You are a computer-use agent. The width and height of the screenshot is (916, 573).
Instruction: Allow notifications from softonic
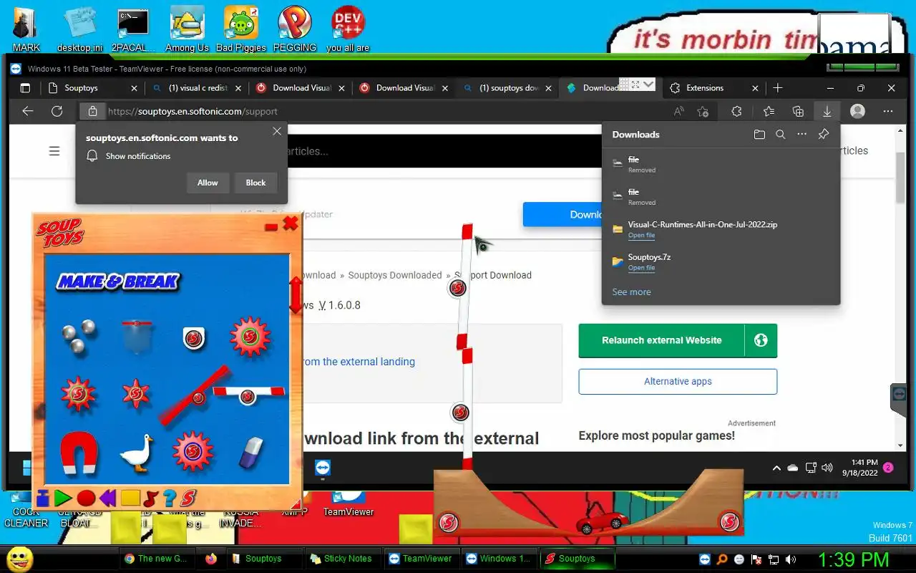[x=208, y=183]
